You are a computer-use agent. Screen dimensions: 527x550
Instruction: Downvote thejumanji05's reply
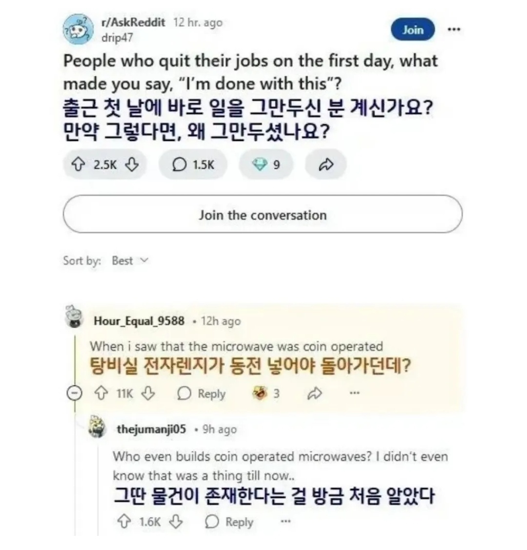[175, 522]
